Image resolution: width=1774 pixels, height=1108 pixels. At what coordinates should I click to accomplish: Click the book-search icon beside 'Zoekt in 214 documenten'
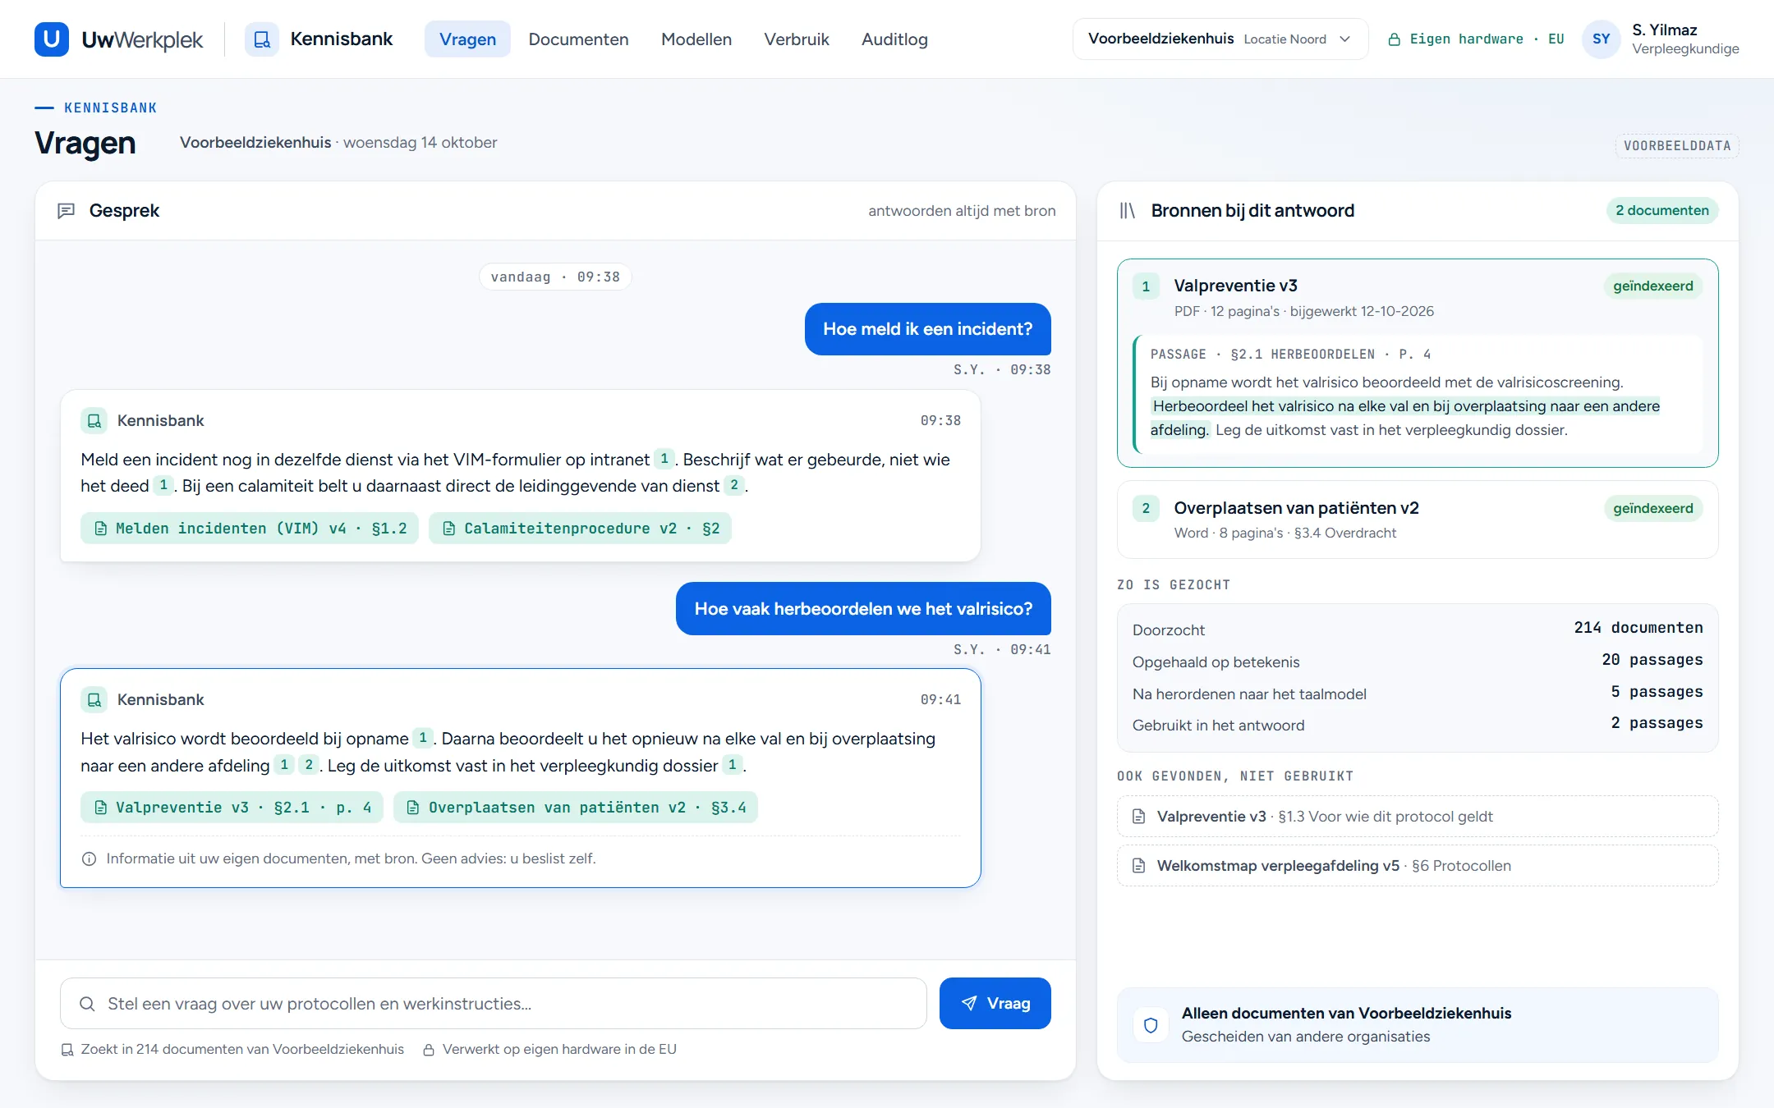67,1050
